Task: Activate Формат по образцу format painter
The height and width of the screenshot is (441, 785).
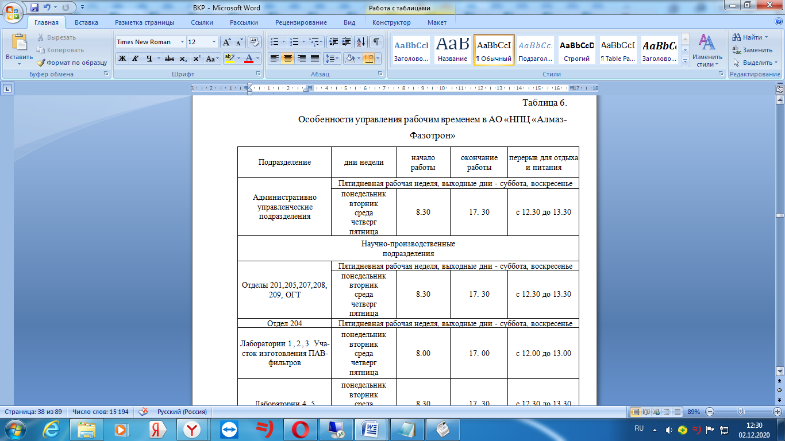Action: pyautogui.click(x=72, y=63)
